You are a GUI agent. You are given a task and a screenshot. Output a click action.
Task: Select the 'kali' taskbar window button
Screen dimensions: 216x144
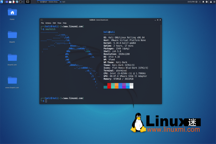click(x=63, y=2)
